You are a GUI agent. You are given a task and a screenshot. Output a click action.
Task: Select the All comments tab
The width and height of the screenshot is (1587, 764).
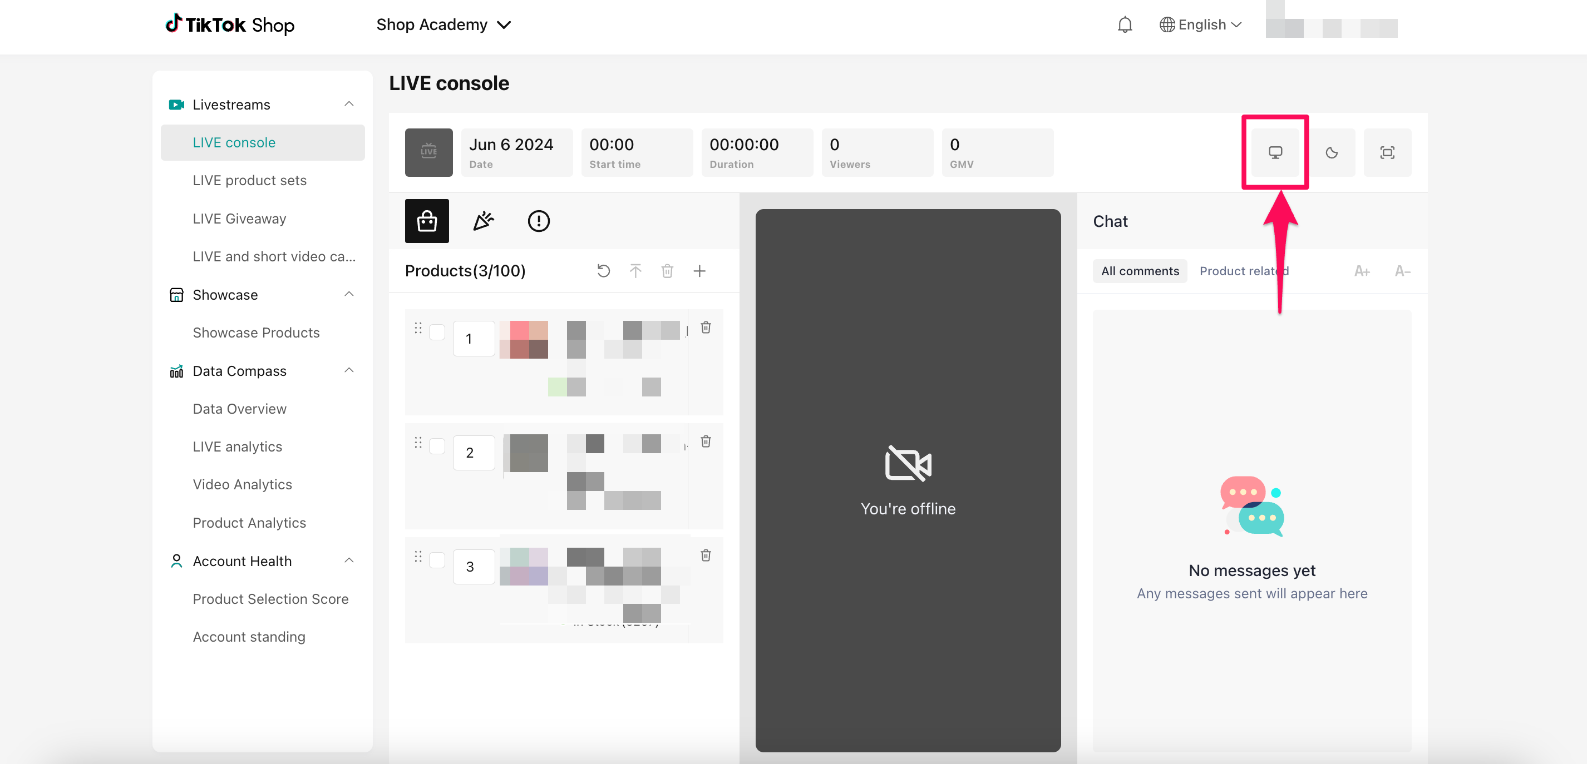click(x=1139, y=271)
